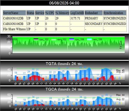Select the Service column header

point(40,13)
